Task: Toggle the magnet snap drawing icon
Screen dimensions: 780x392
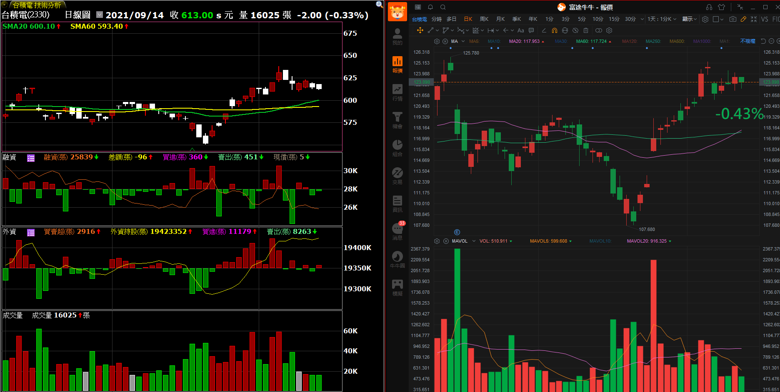Action: click(x=554, y=30)
